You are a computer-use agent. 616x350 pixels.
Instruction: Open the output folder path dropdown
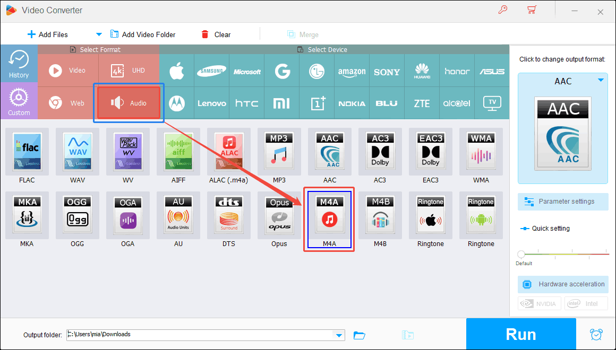click(338, 335)
